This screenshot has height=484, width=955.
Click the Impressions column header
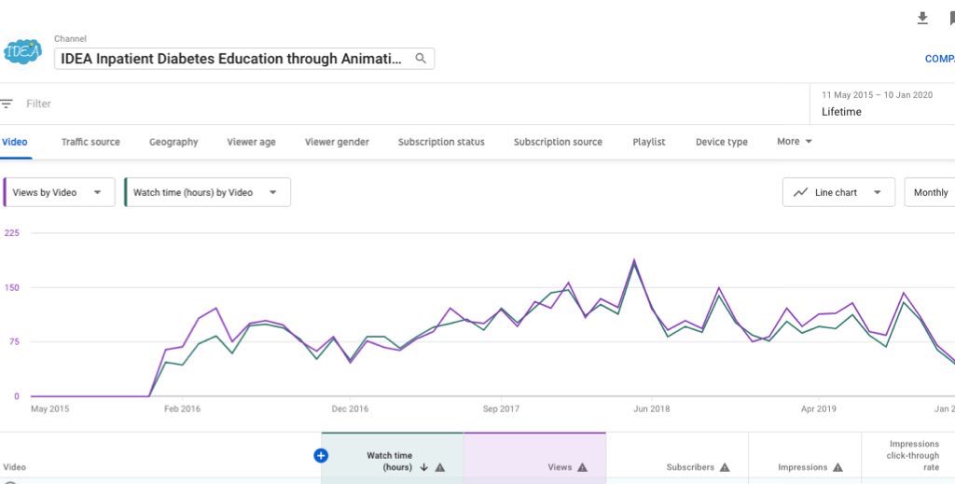tap(802, 467)
